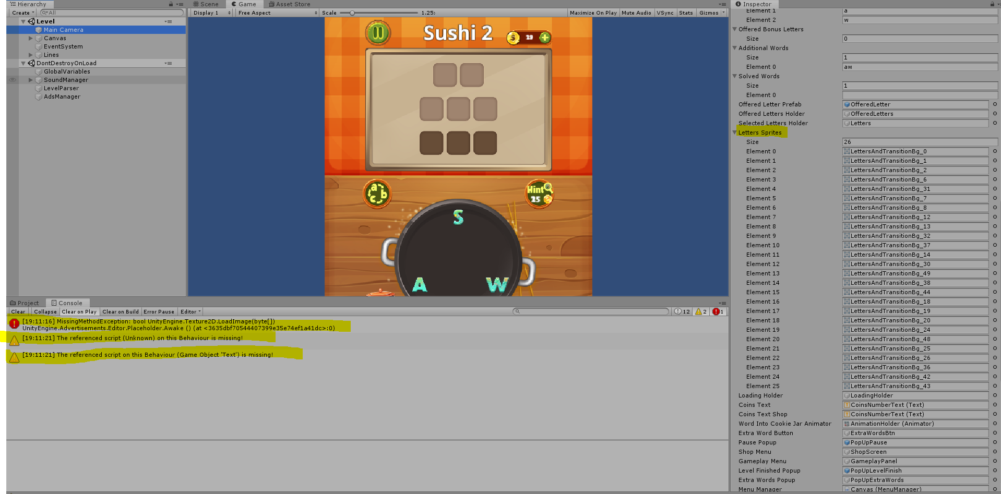Click the Clear button in Console
Viewport: 1001px width, 494px height.
(x=18, y=311)
